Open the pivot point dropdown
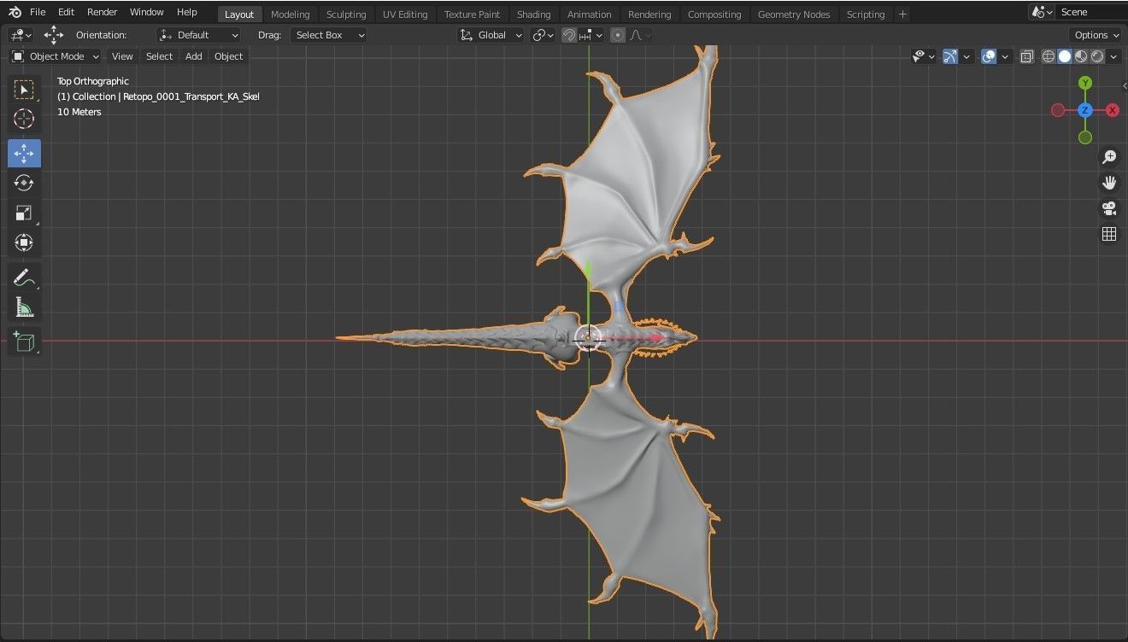The image size is (1128, 642). coord(543,35)
